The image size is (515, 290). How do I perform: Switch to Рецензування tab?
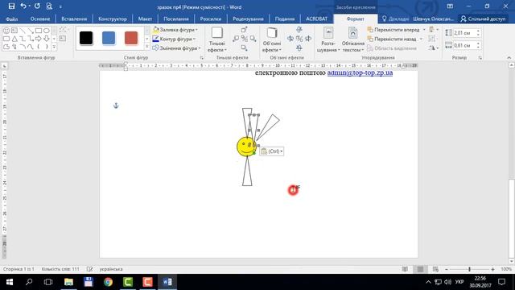(x=248, y=19)
